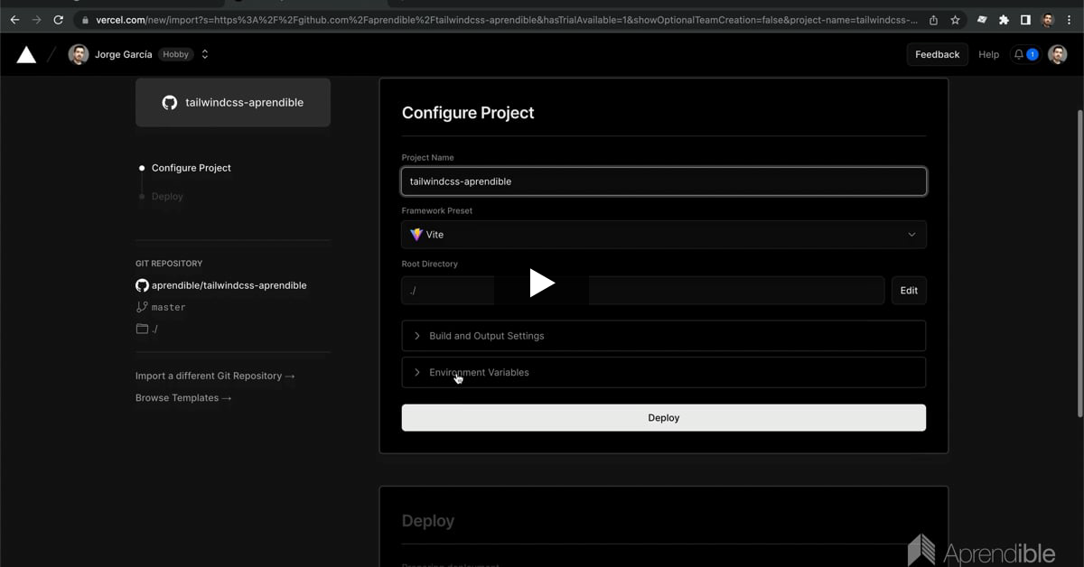Click the Hobby plan badge
The height and width of the screenshot is (567, 1084).
click(176, 54)
